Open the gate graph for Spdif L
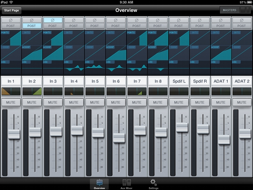This screenshot has width=253, height=190. click(x=179, y=38)
